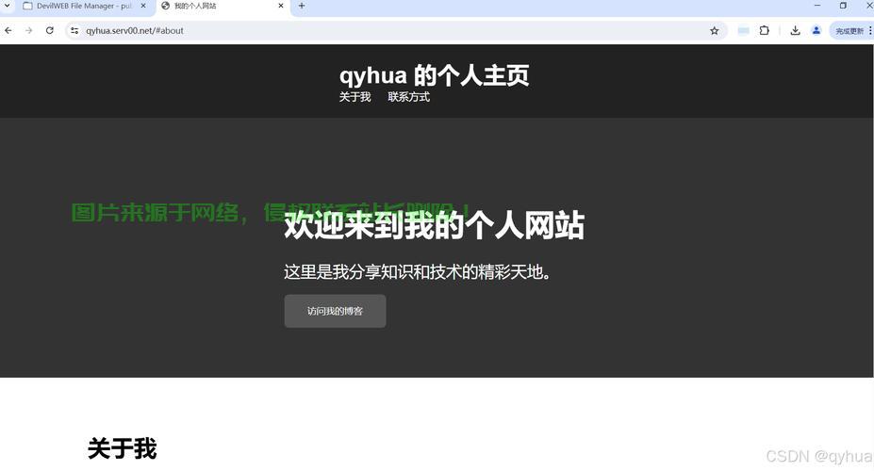Restore down the browser window

tap(843, 6)
